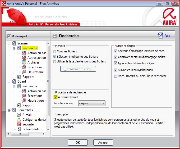The width and height of the screenshot is (180, 149).
Task: Click the Evénements icon in tree
Action: click(19, 129)
